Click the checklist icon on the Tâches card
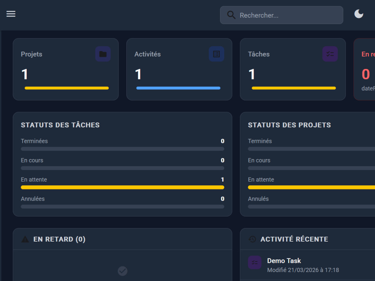Image resolution: width=375 pixels, height=281 pixels. click(x=330, y=54)
